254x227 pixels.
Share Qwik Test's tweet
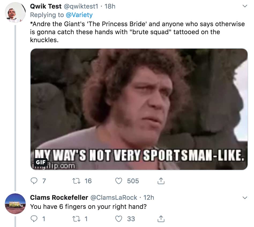(x=161, y=181)
